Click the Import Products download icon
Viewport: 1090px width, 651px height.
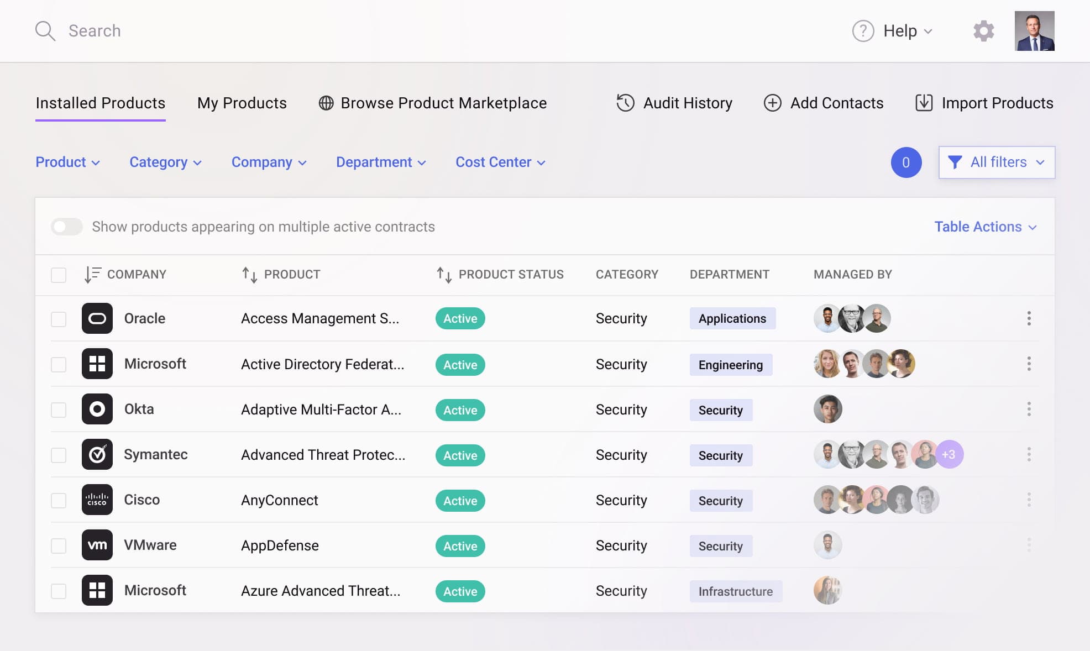(x=924, y=103)
